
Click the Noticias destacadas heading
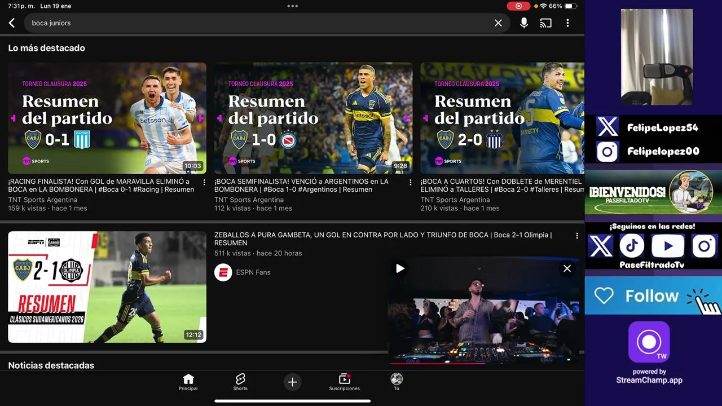coord(51,365)
